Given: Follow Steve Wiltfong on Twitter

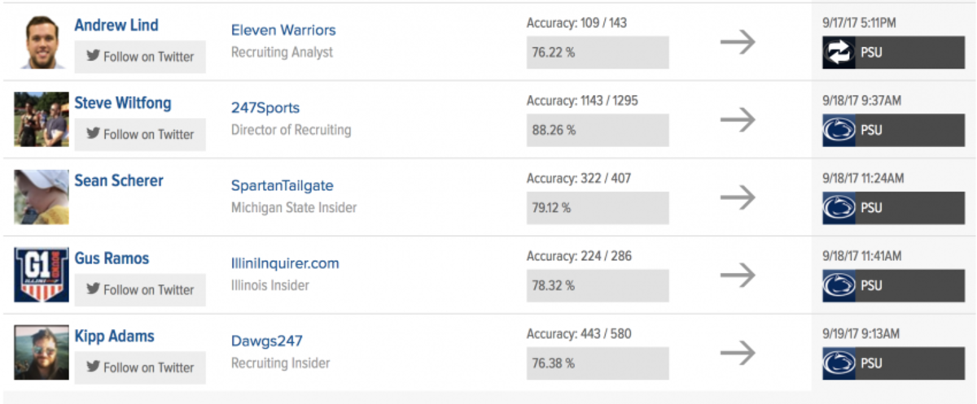Looking at the screenshot, I should 140,134.
